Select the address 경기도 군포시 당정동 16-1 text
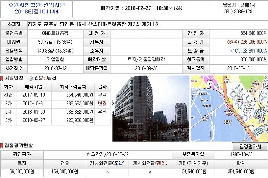 tap(57, 24)
